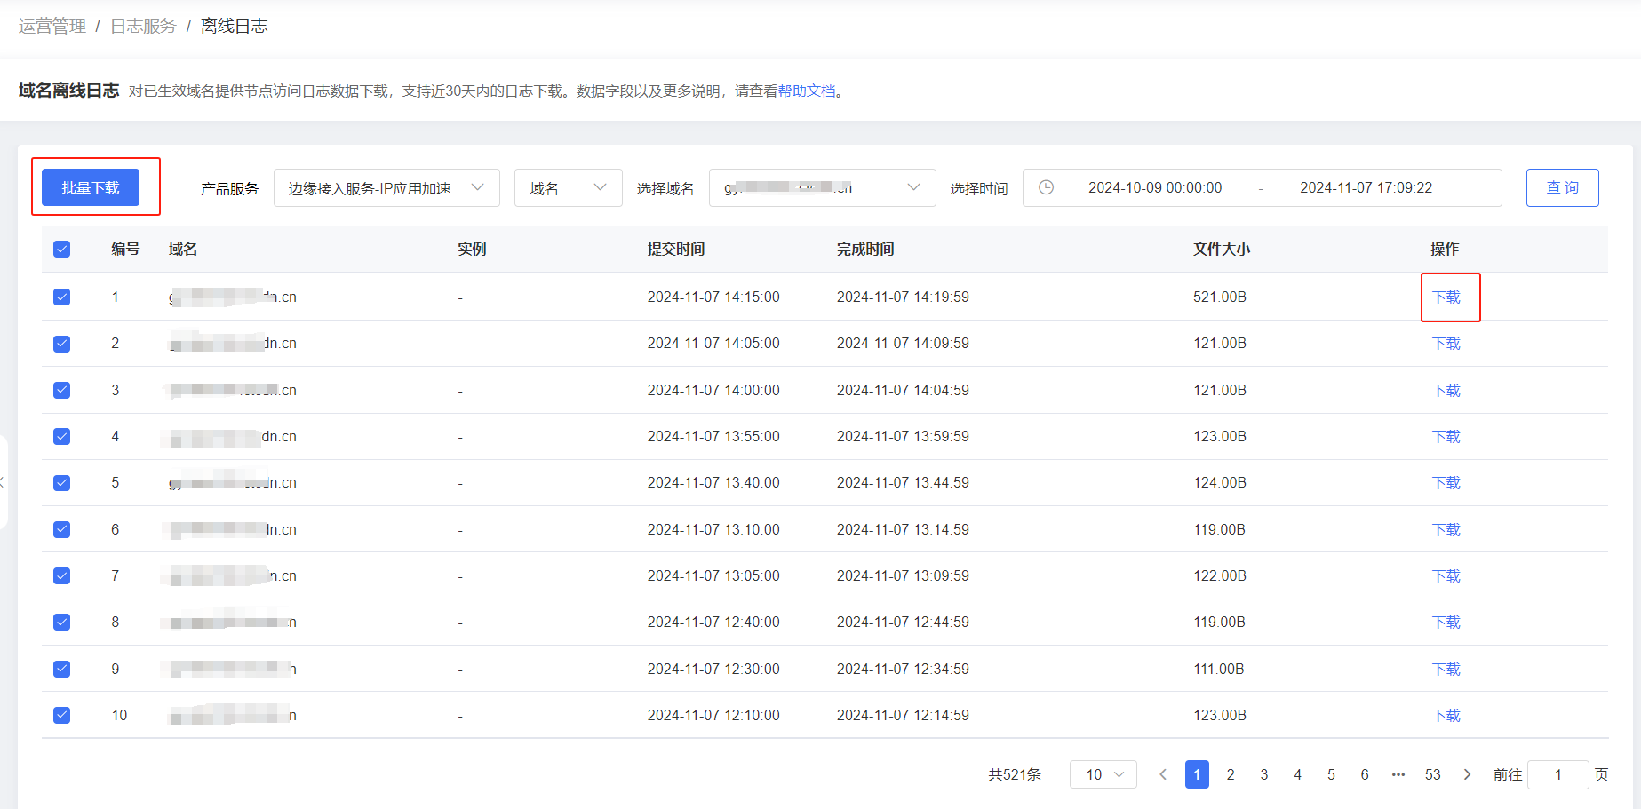Click the 提交时间 column header

point(676,249)
